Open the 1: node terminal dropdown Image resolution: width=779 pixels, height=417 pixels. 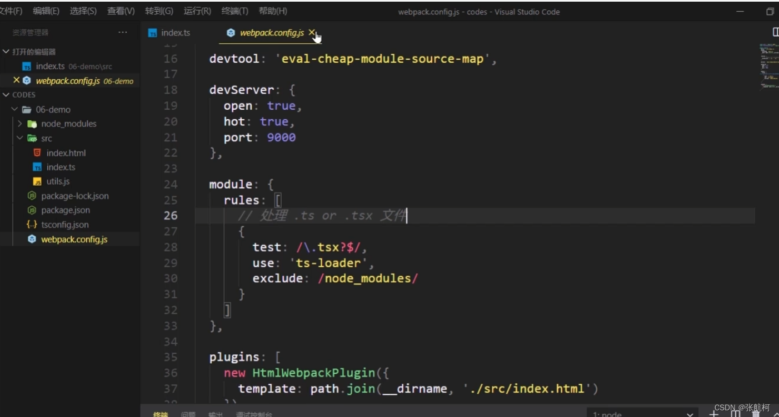[643, 414]
